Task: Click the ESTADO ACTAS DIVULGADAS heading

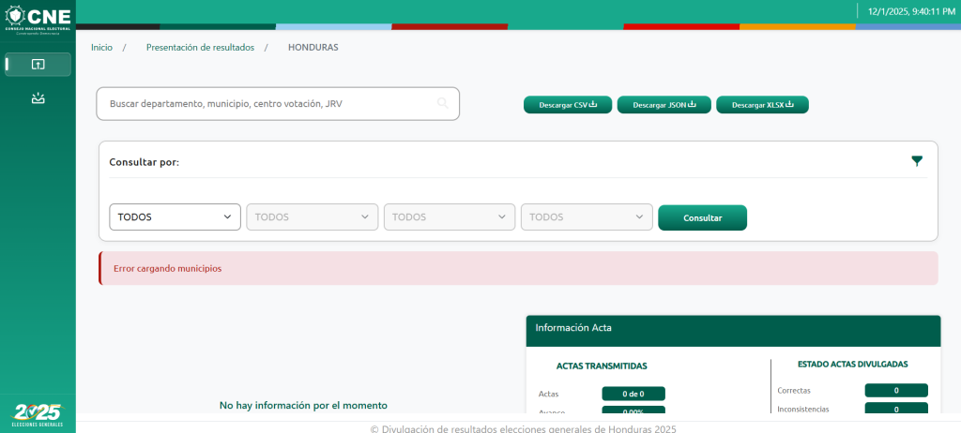Action: coord(852,364)
